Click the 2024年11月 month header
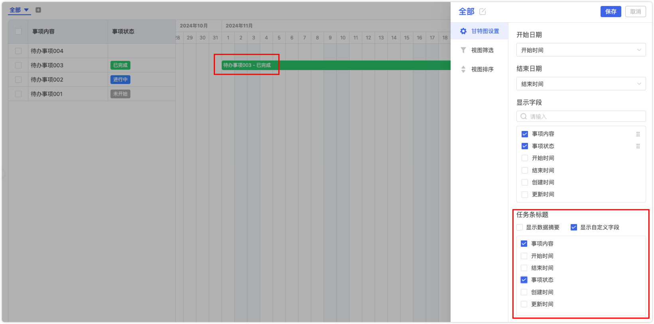The height and width of the screenshot is (324, 654). click(239, 26)
